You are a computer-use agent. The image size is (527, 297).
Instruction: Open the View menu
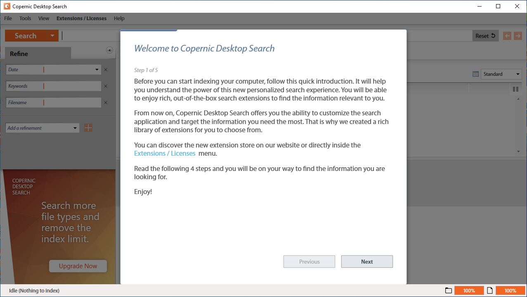coord(44,18)
